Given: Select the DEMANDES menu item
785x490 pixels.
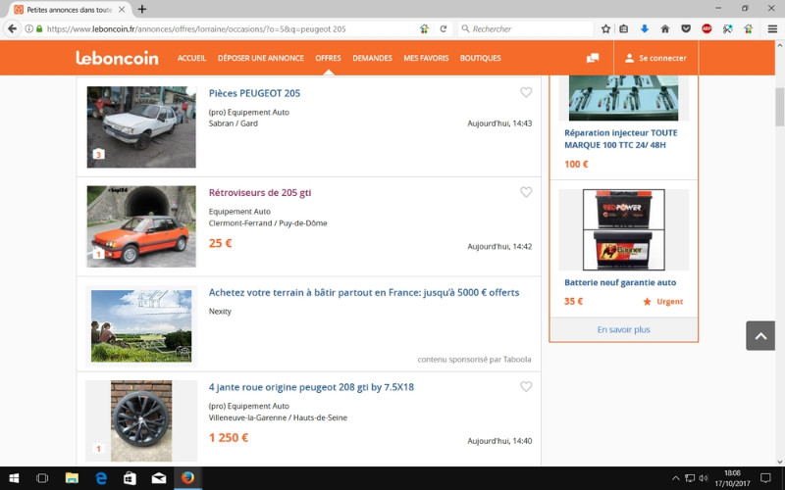Looking at the screenshot, I should point(373,58).
